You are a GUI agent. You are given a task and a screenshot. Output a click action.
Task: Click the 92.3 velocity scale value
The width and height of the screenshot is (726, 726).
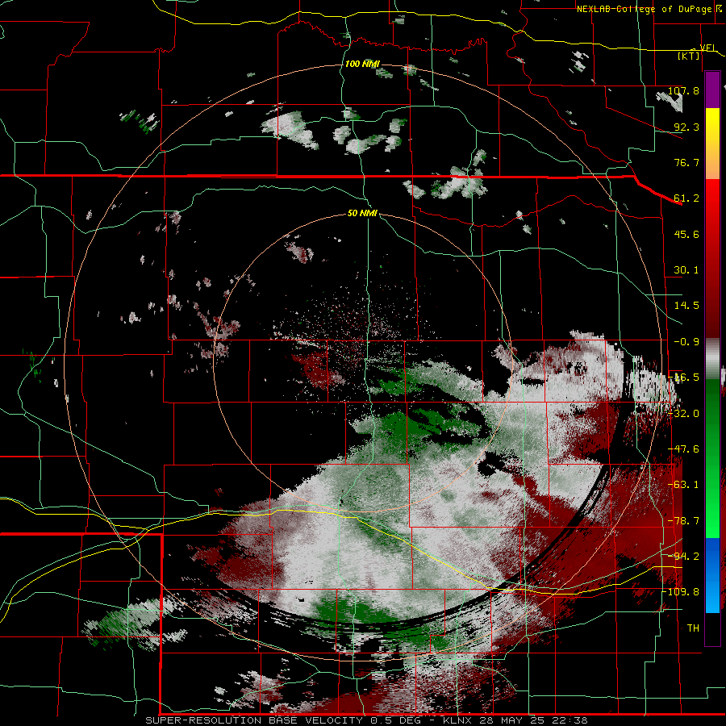686,127
